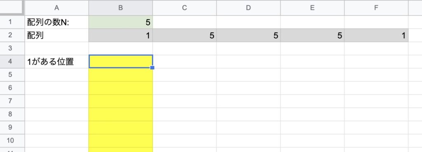
Task: Select yellow cell B5
Action: coord(121,75)
